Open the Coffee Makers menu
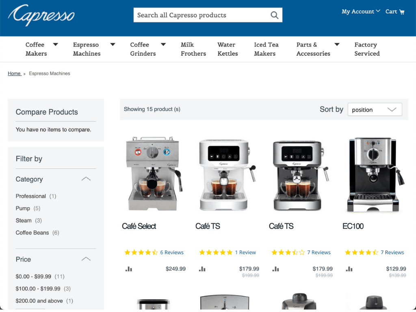Viewport: 416px width, 312px height. 36,49
